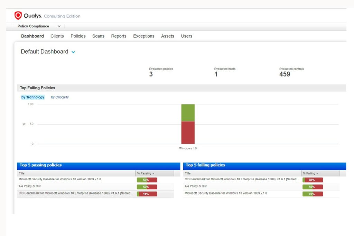This screenshot has width=354, height=236.
Task: Sort by % Passing column arrow
Action: point(153,173)
